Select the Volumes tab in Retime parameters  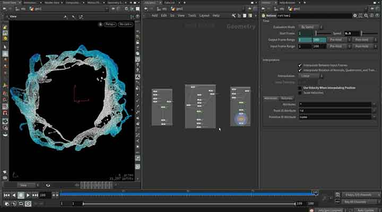[286, 99]
